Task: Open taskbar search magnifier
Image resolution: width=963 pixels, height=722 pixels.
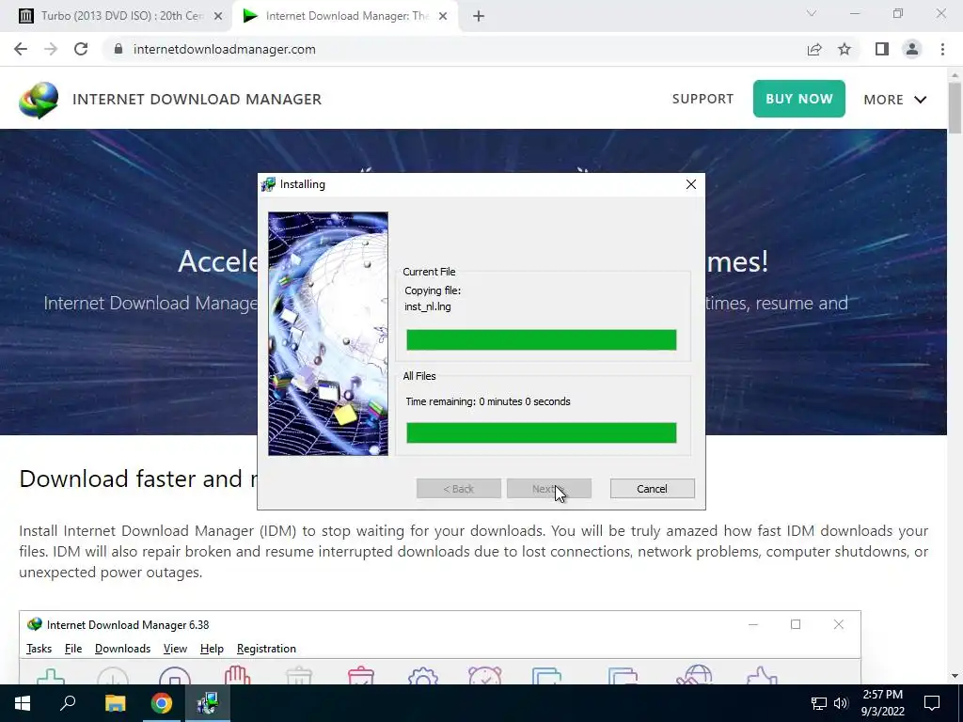Action: pos(68,703)
